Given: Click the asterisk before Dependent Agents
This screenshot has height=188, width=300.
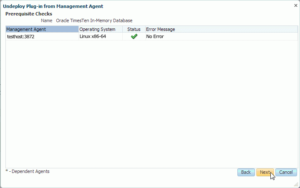Looking at the screenshot, I should 7,171.
